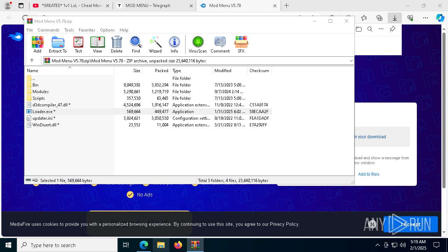Show archive Info
The height and width of the screenshot is (252, 448).
pyautogui.click(x=174, y=44)
